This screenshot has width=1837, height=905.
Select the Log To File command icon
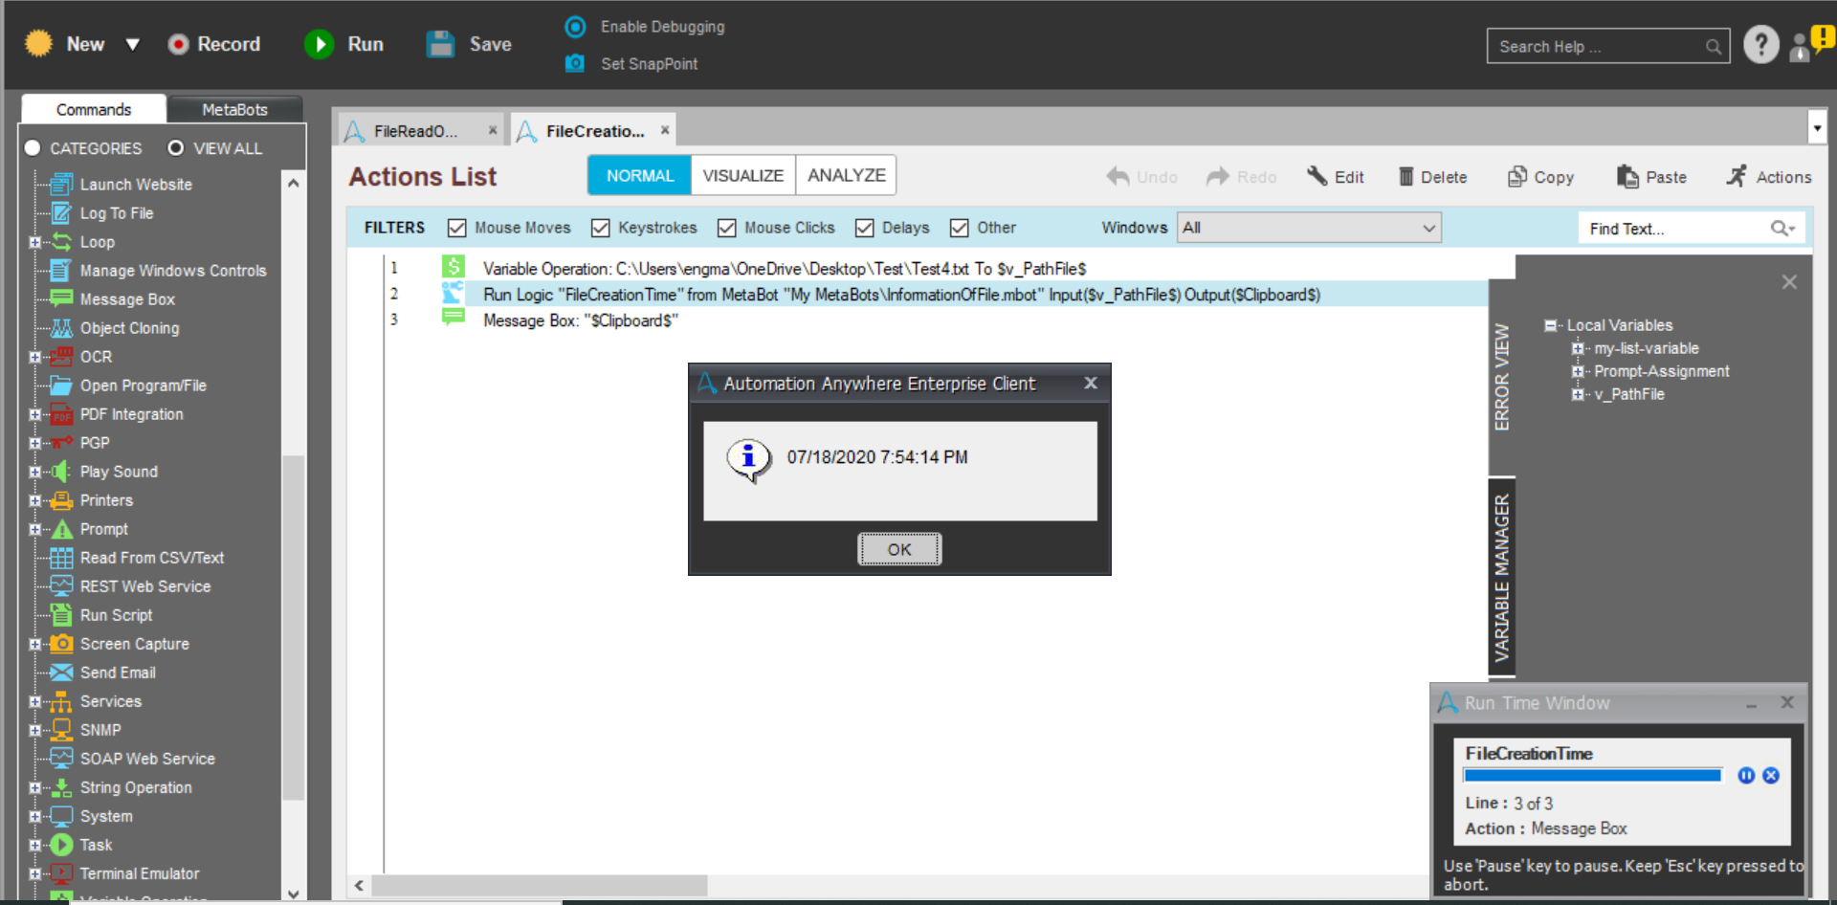61,212
